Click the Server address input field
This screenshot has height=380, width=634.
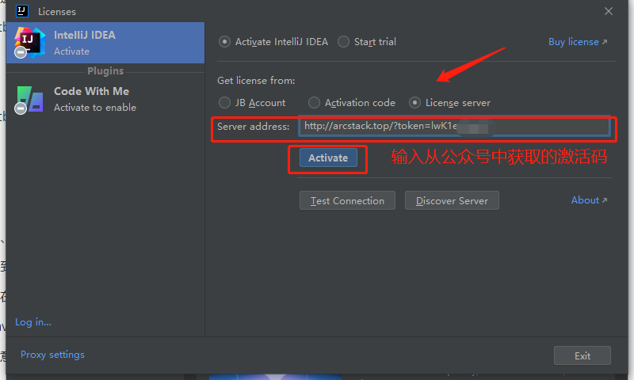click(x=454, y=126)
